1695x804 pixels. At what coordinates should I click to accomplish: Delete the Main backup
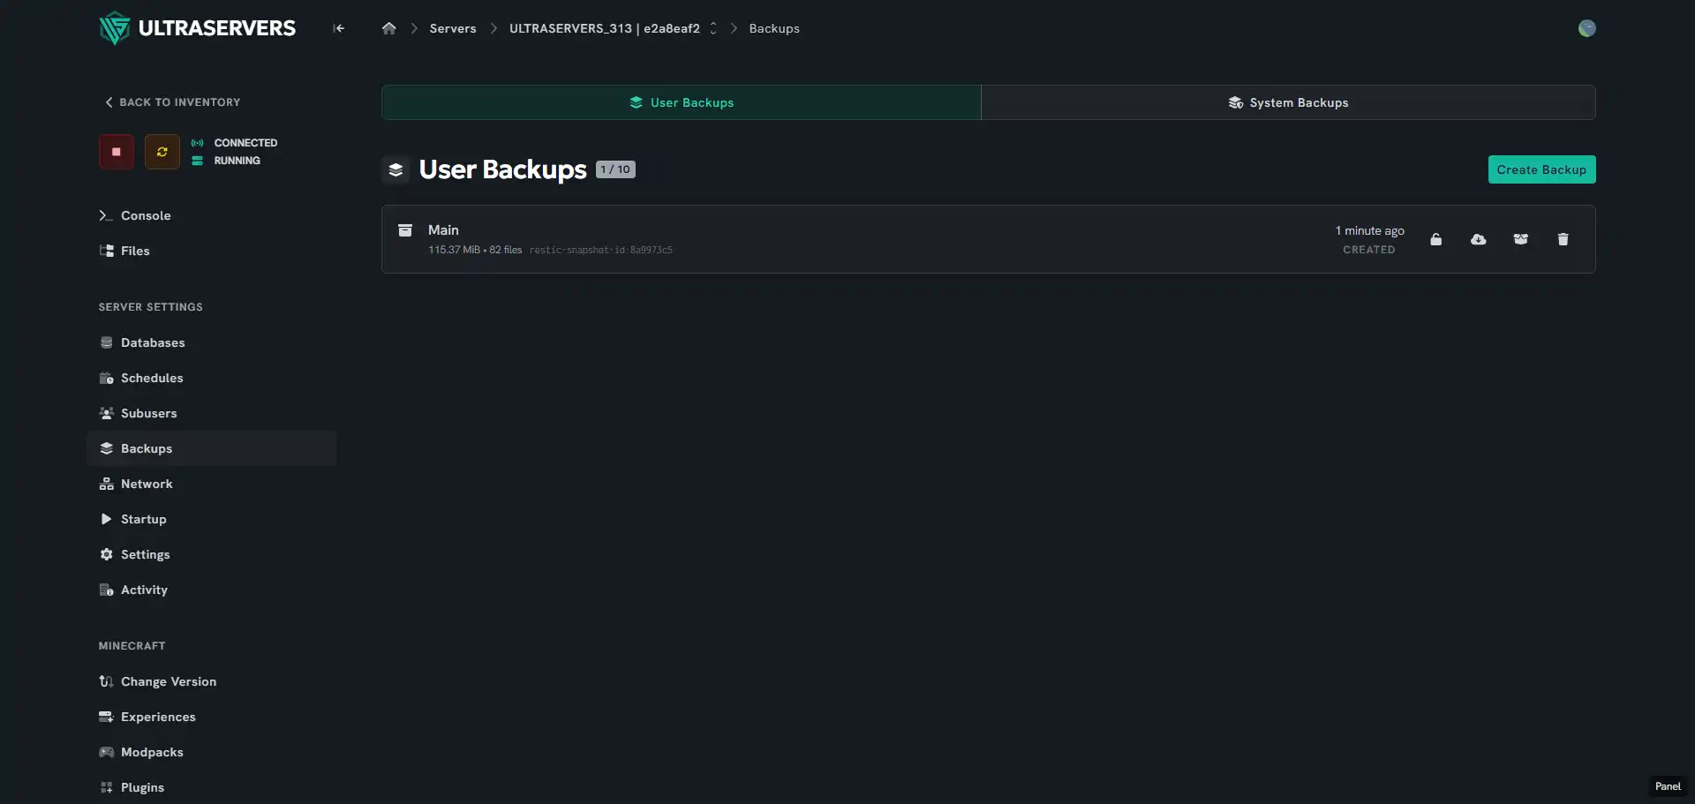pyautogui.click(x=1563, y=239)
